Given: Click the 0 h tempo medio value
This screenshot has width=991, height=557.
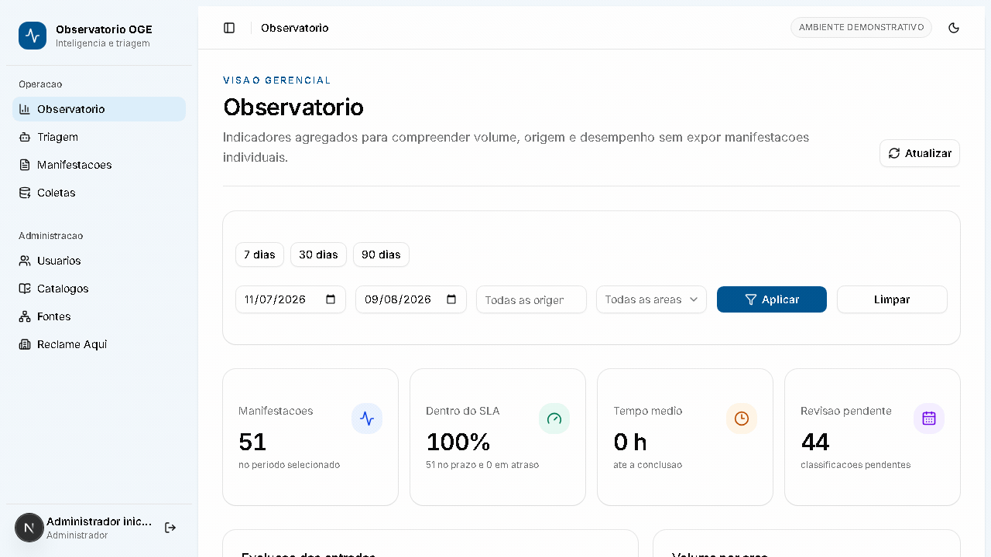Looking at the screenshot, I should pos(630,442).
